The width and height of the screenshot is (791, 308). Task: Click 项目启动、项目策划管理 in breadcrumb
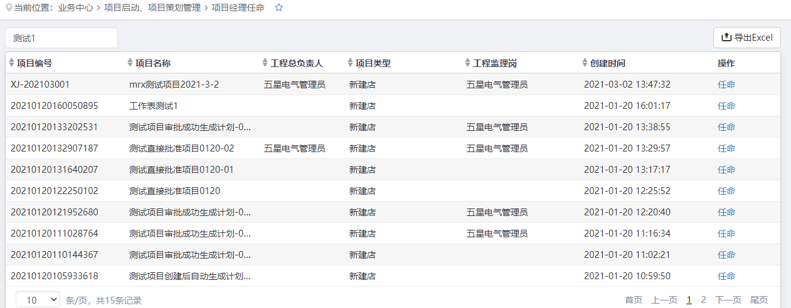[x=152, y=8]
